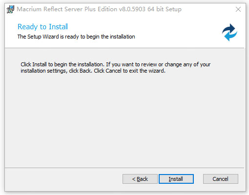Click the 'Setup Wizard is ready' subtitle text

click(x=76, y=37)
